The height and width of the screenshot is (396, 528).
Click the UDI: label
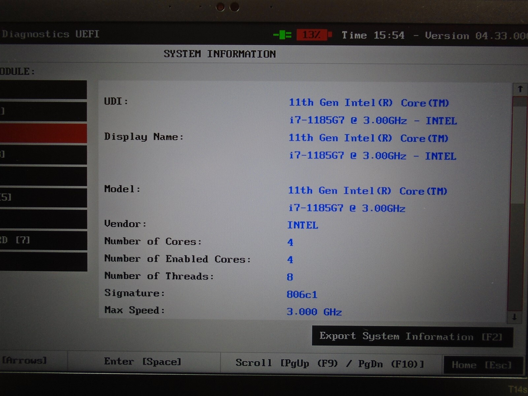[116, 101]
